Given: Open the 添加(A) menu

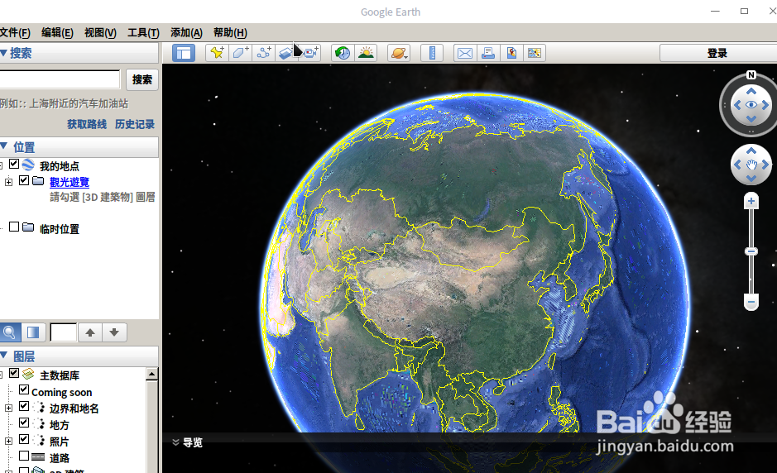Looking at the screenshot, I should tap(186, 33).
